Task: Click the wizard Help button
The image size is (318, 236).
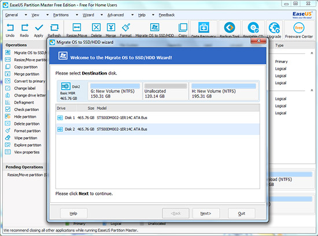Action: coord(73,213)
